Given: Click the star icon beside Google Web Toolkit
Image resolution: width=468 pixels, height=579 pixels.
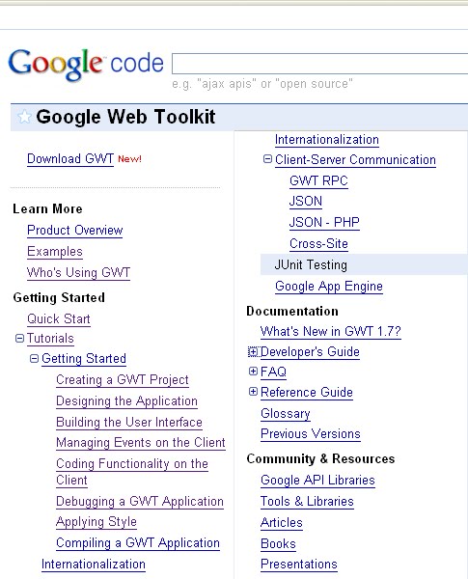Looking at the screenshot, I should 24,117.
